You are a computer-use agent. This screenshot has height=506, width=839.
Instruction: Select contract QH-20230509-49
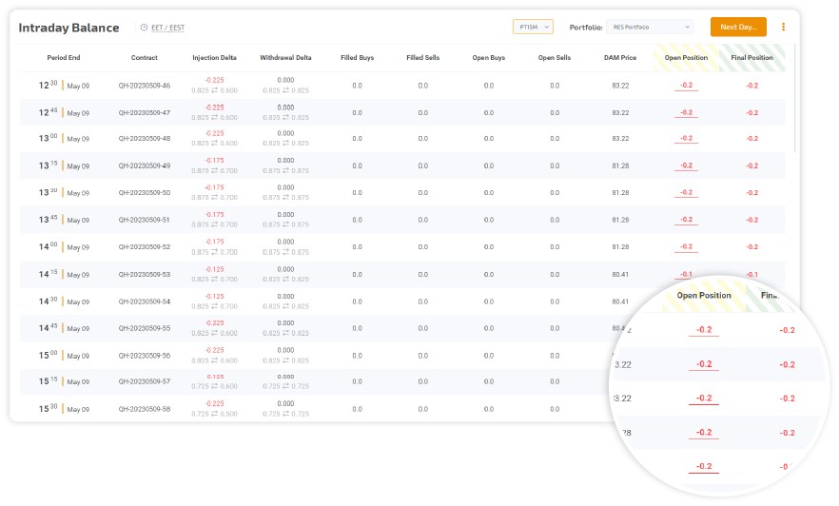coord(145,165)
